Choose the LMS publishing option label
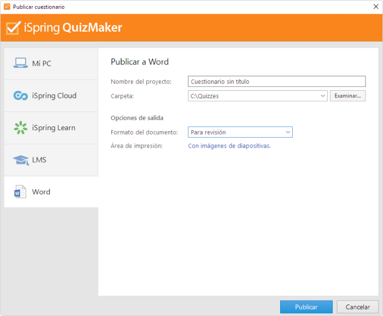 pos(40,160)
